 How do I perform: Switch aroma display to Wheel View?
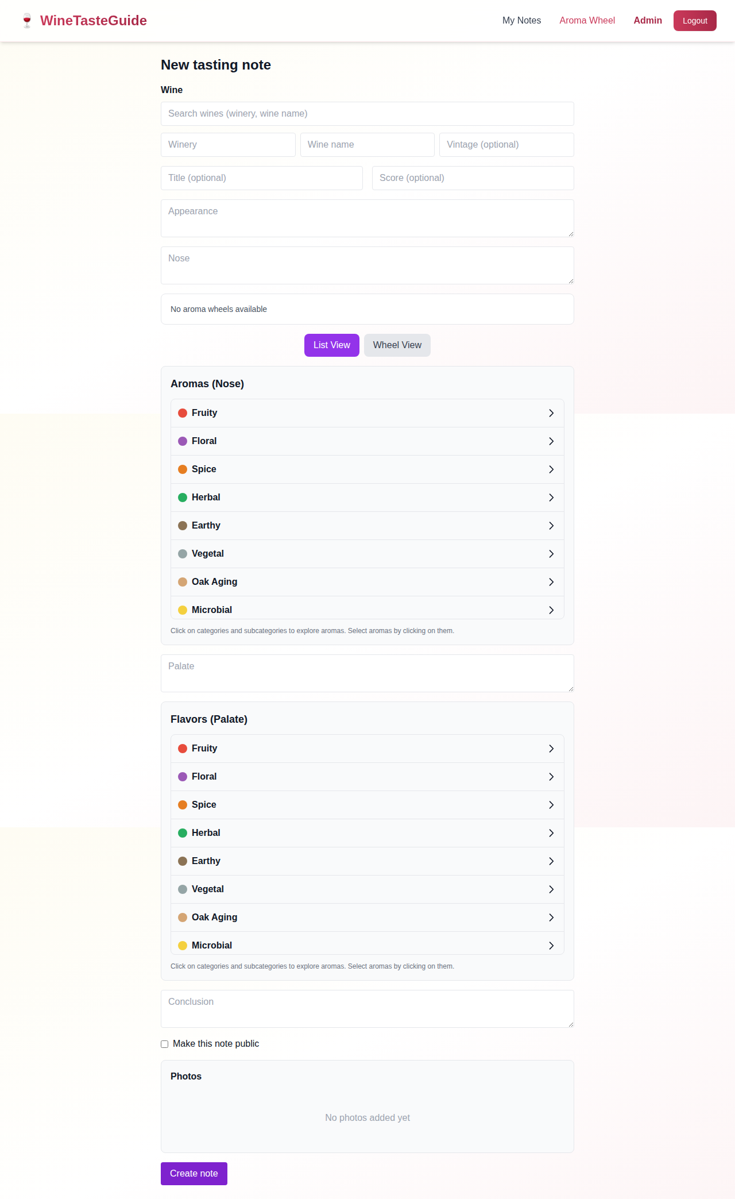point(397,345)
